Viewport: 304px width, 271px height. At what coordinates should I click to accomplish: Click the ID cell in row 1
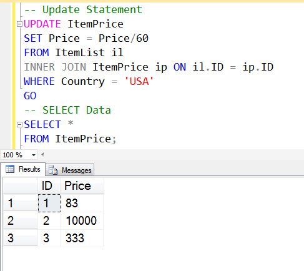pyautogui.click(x=49, y=203)
